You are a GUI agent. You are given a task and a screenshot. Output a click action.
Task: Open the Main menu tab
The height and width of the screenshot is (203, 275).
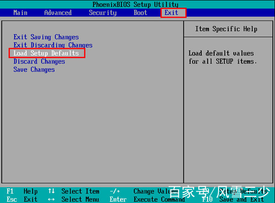point(20,13)
